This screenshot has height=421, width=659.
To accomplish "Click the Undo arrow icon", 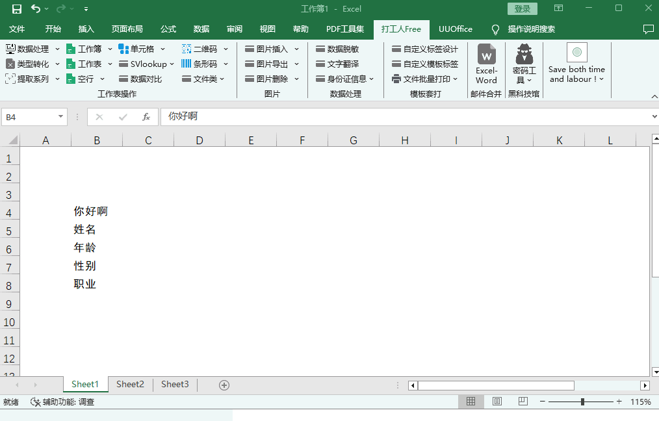I will coord(36,8).
